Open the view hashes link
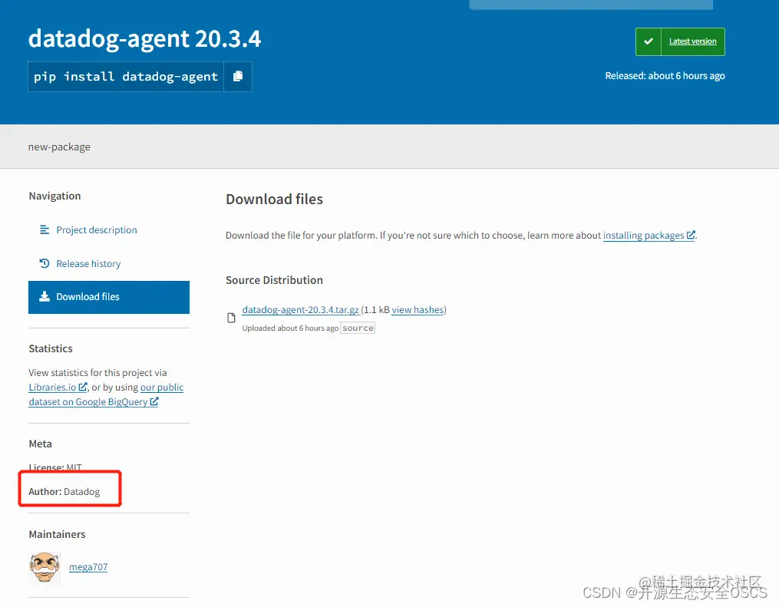This screenshot has height=607, width=779. pyautogui.click(x=417, y=309)
